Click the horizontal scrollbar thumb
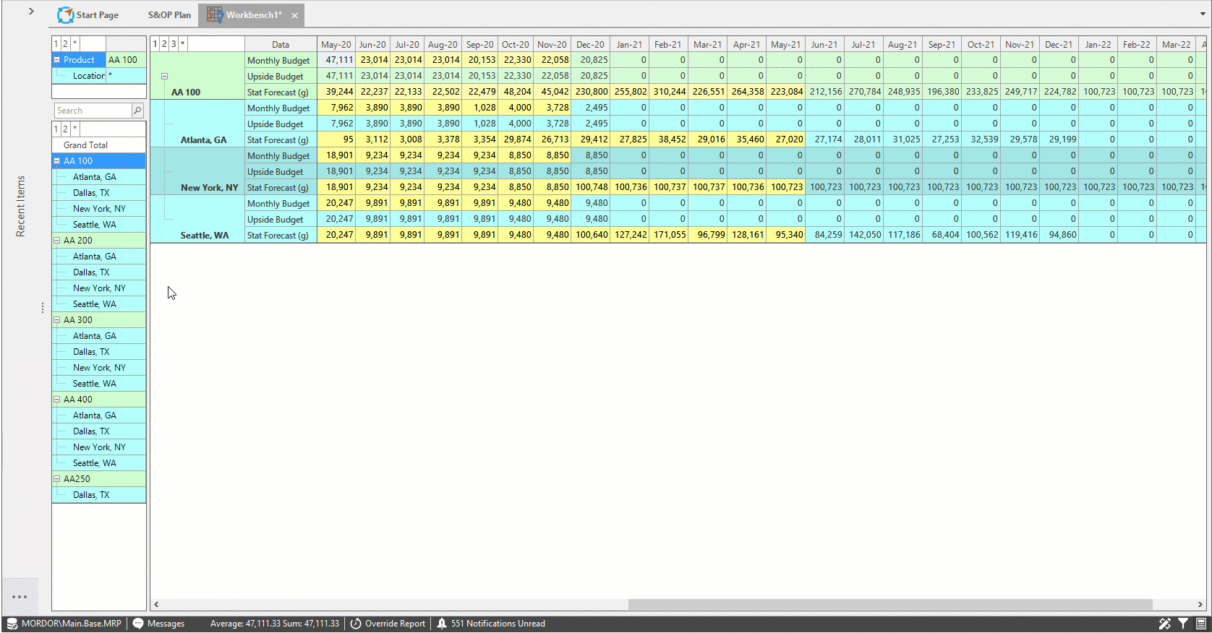 coord(889,604)
